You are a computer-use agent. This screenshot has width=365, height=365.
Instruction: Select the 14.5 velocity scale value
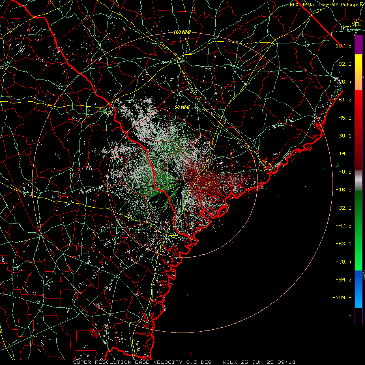coord(345,154)
